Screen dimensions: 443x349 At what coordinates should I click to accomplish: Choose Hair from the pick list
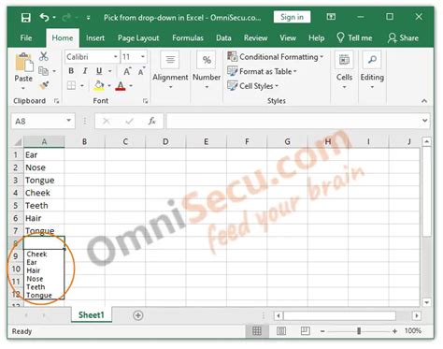coord(44,270)
